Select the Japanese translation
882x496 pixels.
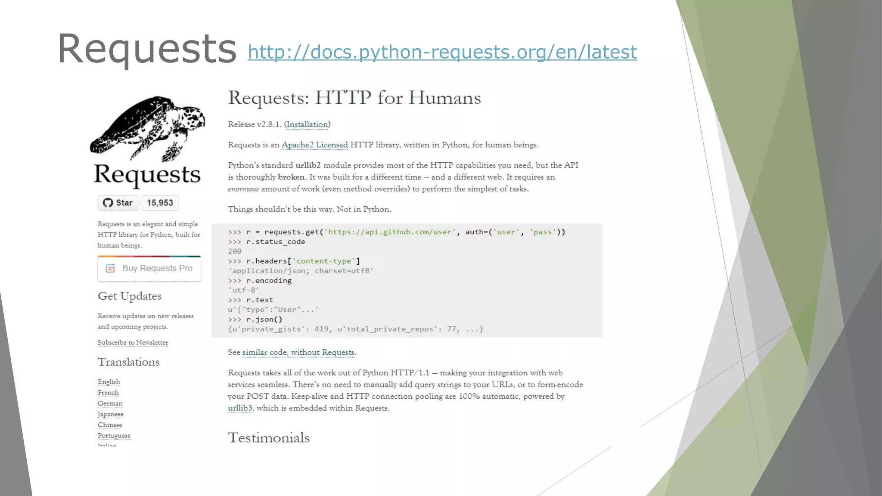[x=111, y=414]
